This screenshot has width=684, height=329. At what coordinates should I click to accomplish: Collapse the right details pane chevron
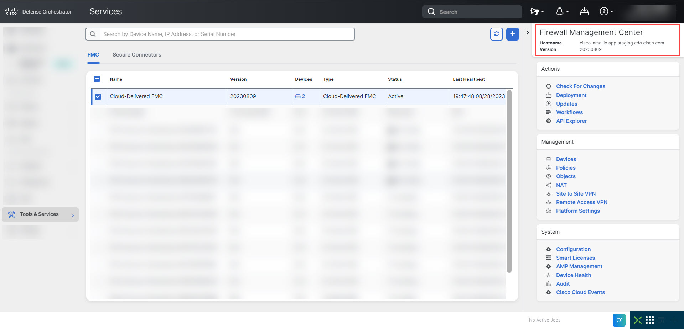[528, 33]
